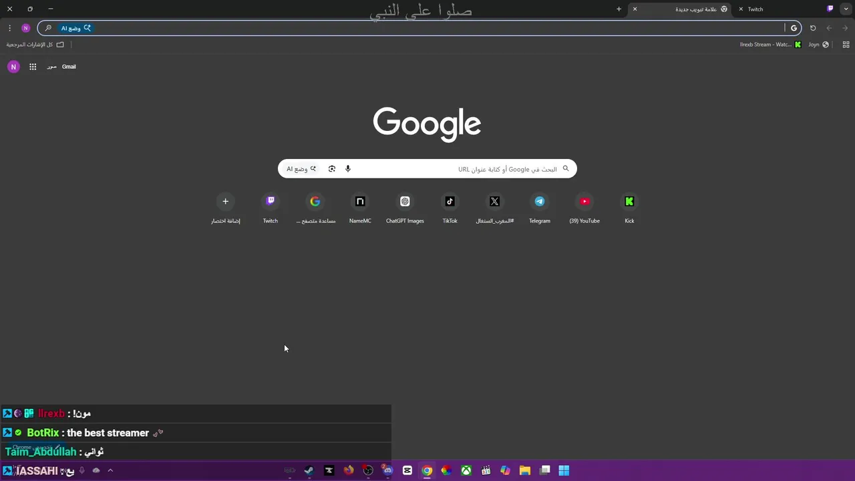Open the Telegram shortcut tile
Image resolution: width=855 pixels, height=481 pixels.
pyautogui.click(x=540, y=208)
